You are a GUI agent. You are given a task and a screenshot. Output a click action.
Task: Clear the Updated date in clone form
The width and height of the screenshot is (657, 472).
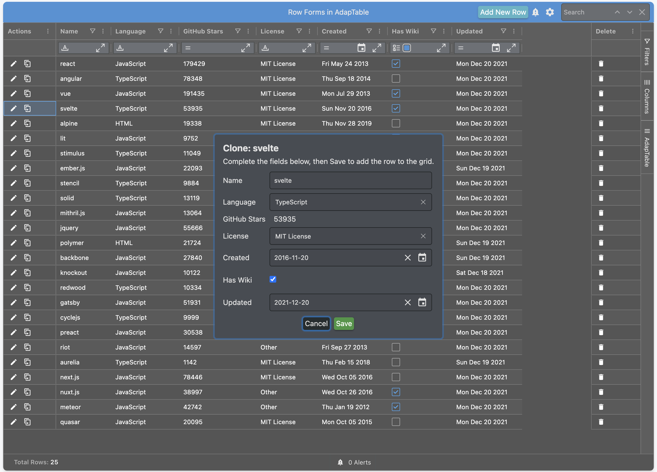408,302
